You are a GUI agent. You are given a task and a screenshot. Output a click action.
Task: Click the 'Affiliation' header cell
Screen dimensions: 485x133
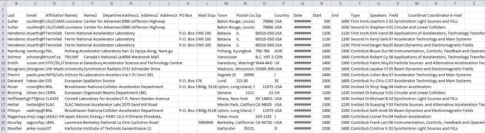[x=54, y=15]
